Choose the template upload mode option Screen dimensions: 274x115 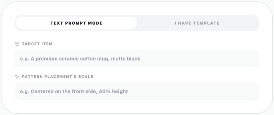pyautogui.click(x=197, y=23)
